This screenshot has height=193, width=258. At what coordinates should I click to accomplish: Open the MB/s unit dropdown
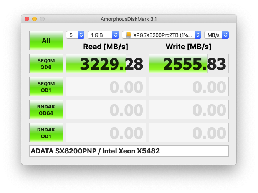[217, 35]
